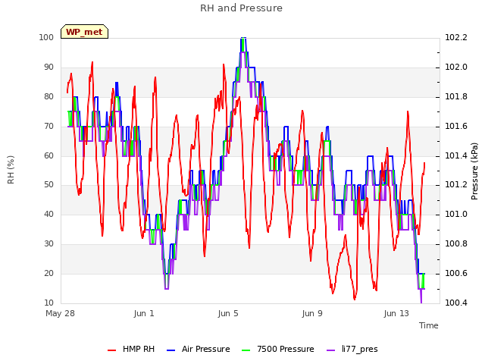Screen dimensions: 485x364
Task: Click the 10 value on RH axis
Action: pos(48,303)
